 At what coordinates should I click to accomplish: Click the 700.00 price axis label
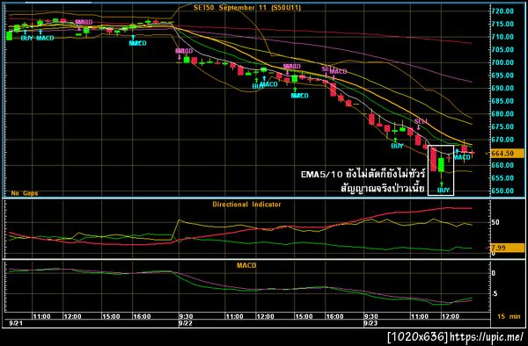coord(502,62)
